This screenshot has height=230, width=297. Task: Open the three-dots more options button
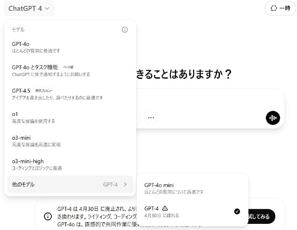151,118
